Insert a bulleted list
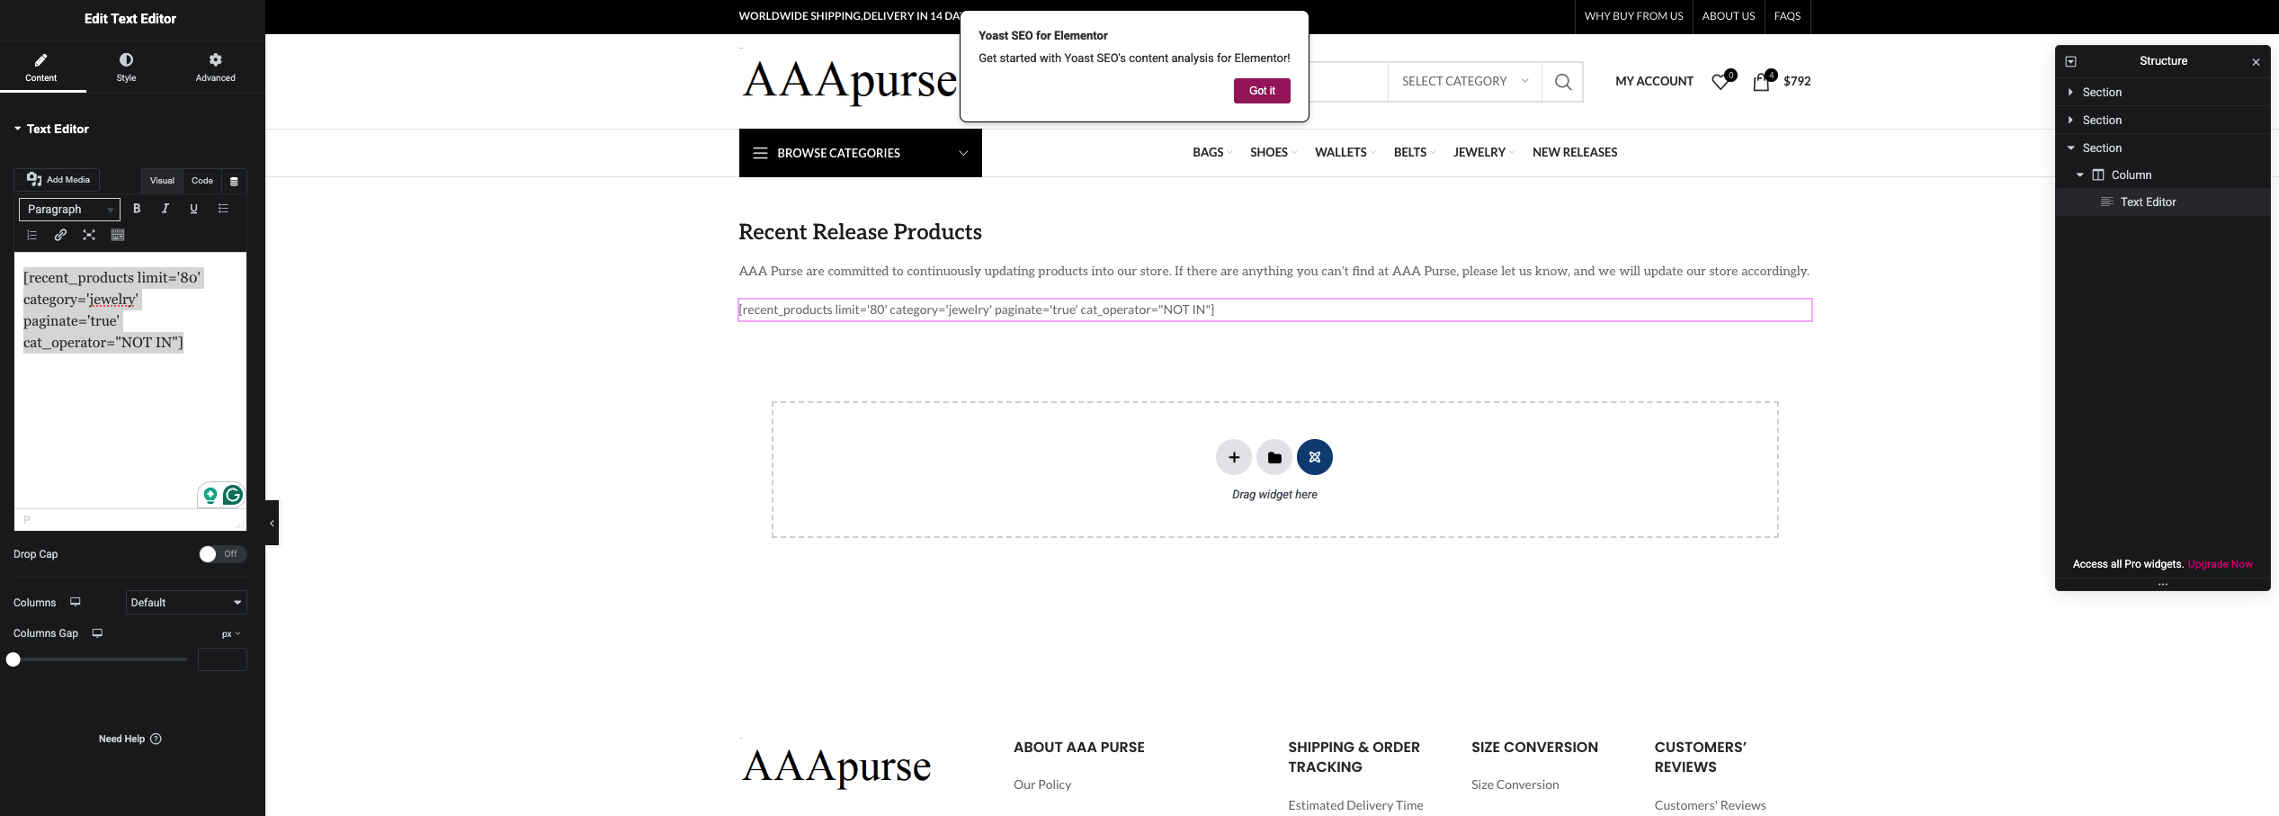Image resolution: width=2279 pixels, height=816 pixels. coord(223,209)
